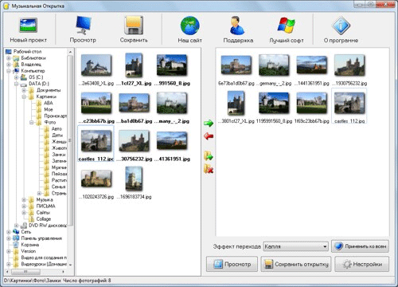Select thumbnail ...2e63408_XL.jpg in folder browser
This screenshot has width=398, height=287.
pyautogui.click(x=96, y=65)
